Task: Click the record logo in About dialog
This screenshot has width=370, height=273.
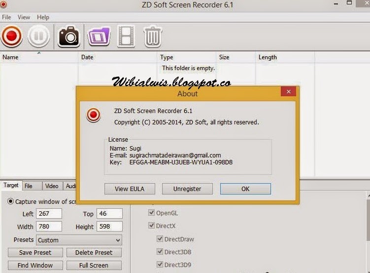Action: (94, 115)
